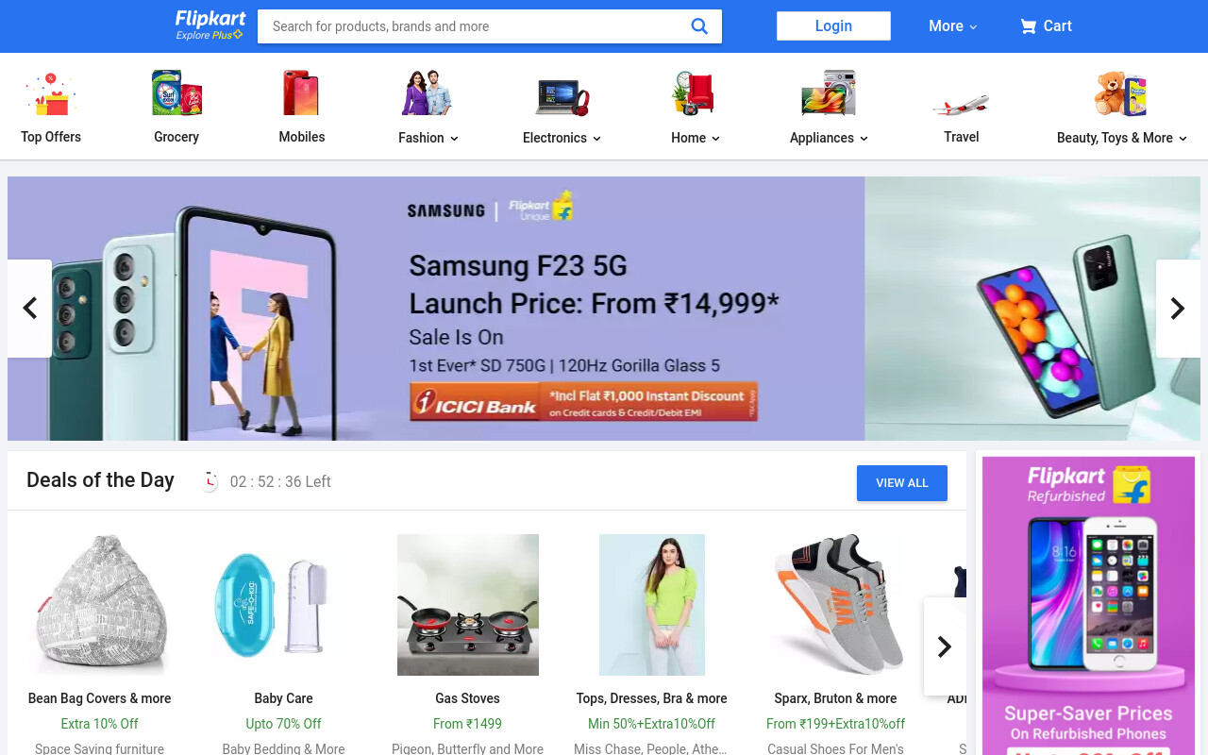The width and height of the screenshot is (1208, 755).
Task: Expand the Electronics category dropdown
Action: pyautogui.click(x=562, y=138)
